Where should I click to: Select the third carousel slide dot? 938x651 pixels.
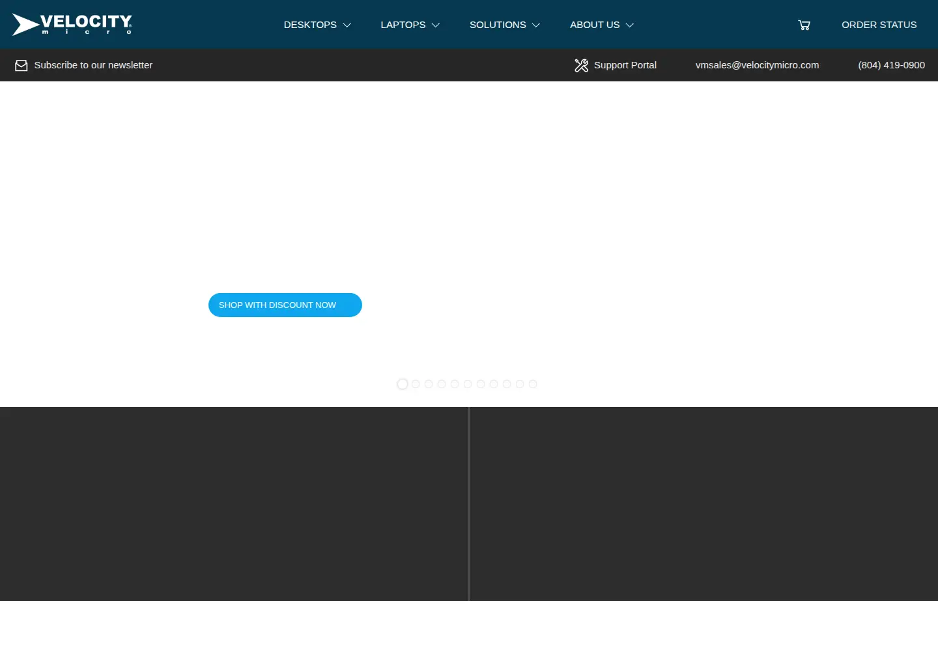(x=429, y=384)
